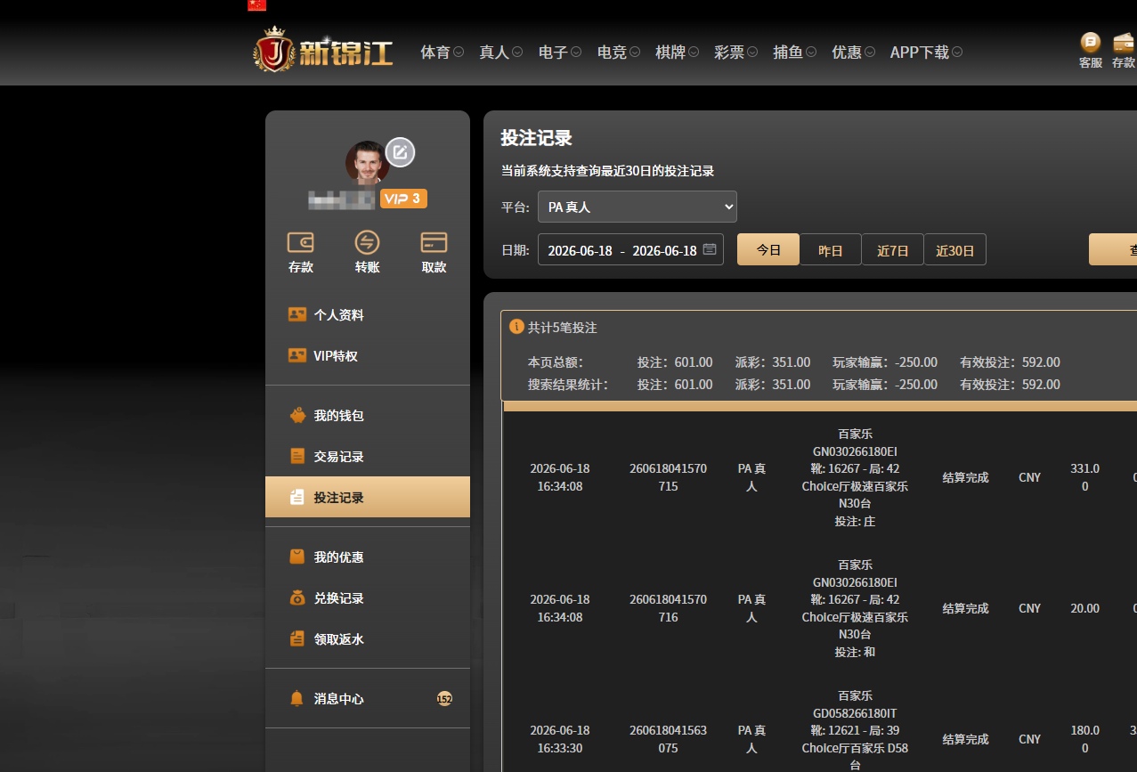Viewport: 1137px width, 772px height.
Task: Open 领取返水 in the sidebar
Action: tap(367, 639)
